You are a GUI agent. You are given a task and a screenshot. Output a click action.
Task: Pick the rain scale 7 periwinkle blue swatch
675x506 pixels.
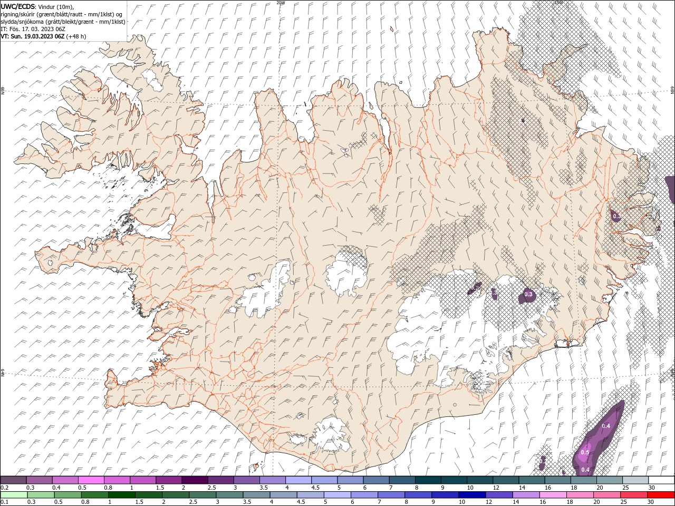pos(391,495)
